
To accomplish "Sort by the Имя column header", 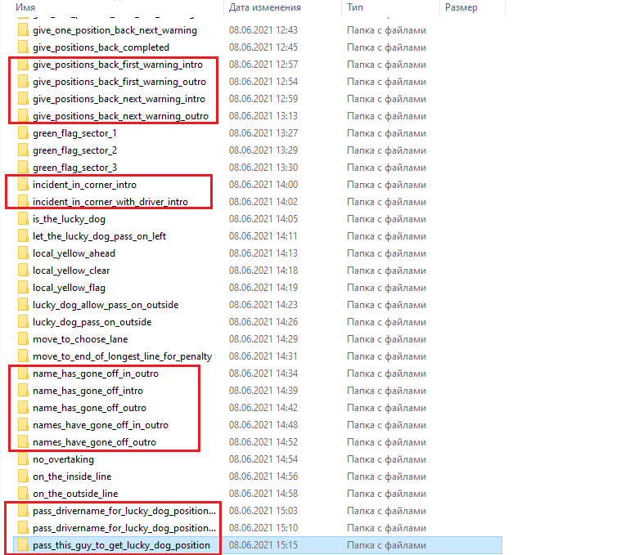I will click(x=25, y=7).
